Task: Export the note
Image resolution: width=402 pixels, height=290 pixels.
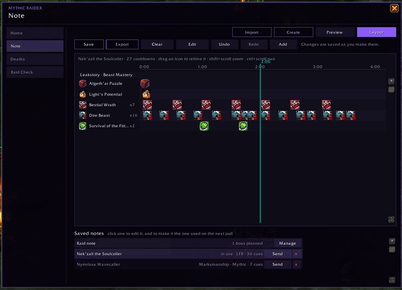Action: [x=122, y=44]
